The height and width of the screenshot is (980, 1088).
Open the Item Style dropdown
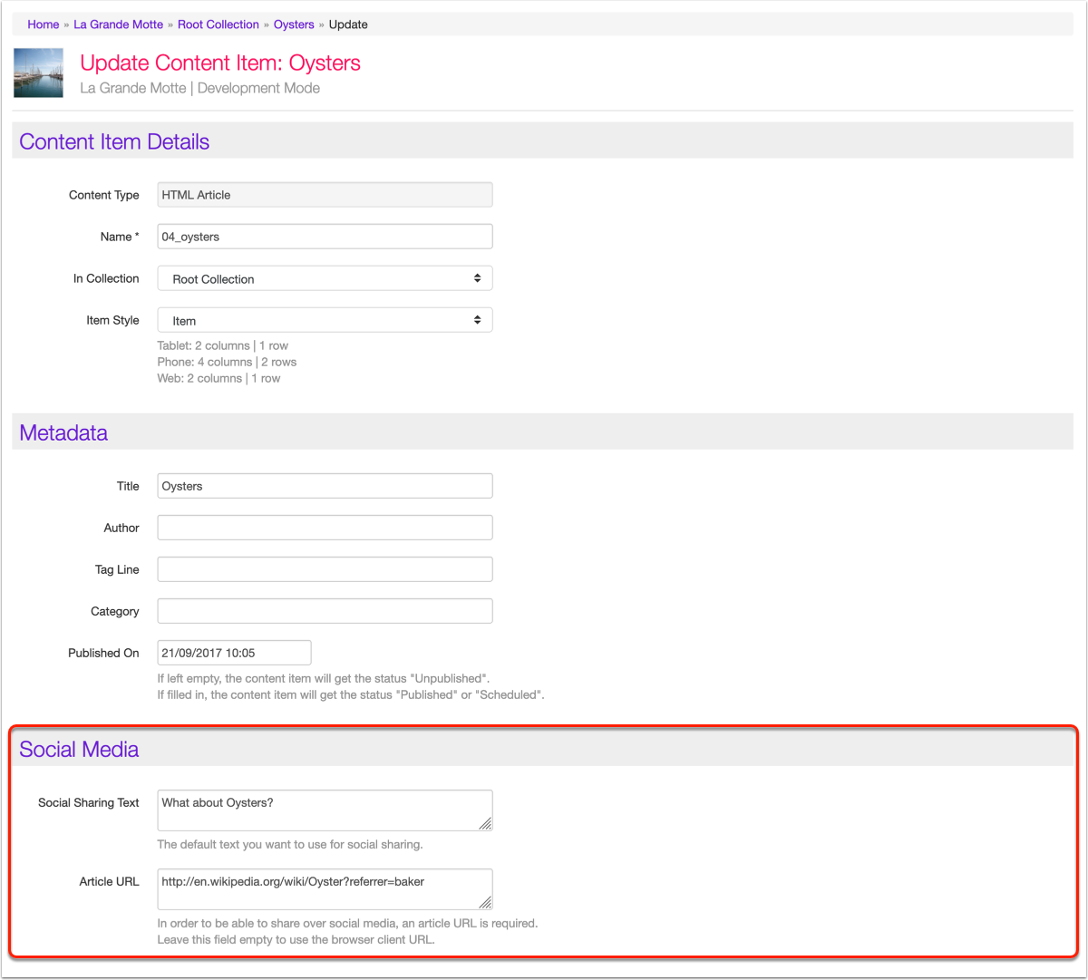pyautogui.click(x=325, y=320)
